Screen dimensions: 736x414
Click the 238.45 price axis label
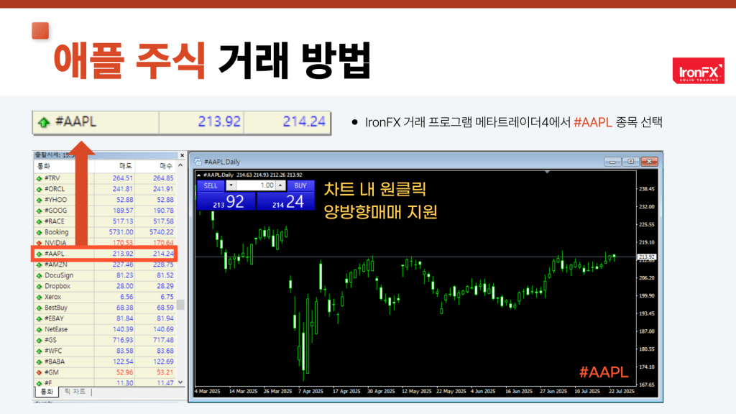click(x=647, y=189)
